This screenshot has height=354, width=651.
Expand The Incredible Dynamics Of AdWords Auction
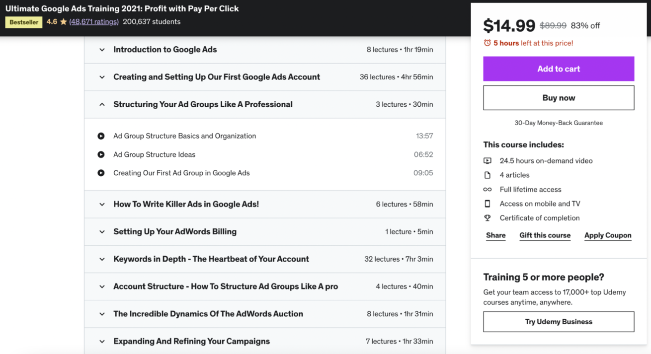pos(102,314)
